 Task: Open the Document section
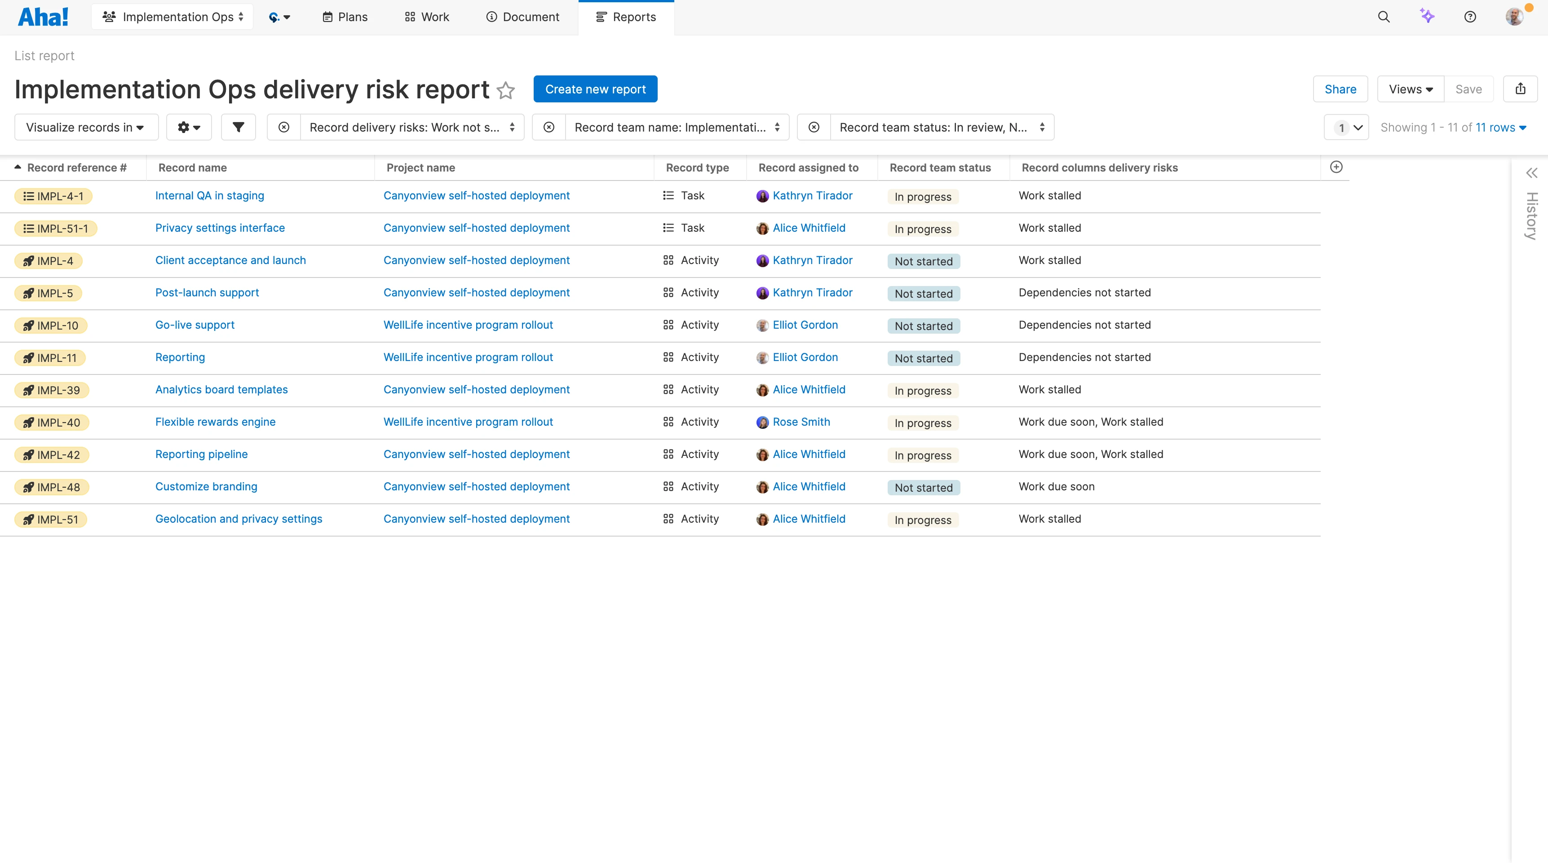pyautogui.click(x=522, y=17)
